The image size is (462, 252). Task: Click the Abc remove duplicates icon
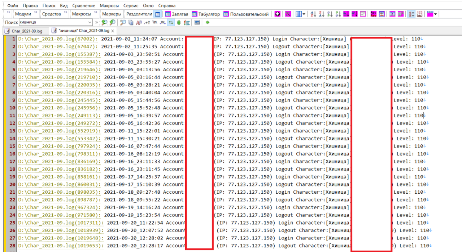[373, 14]
